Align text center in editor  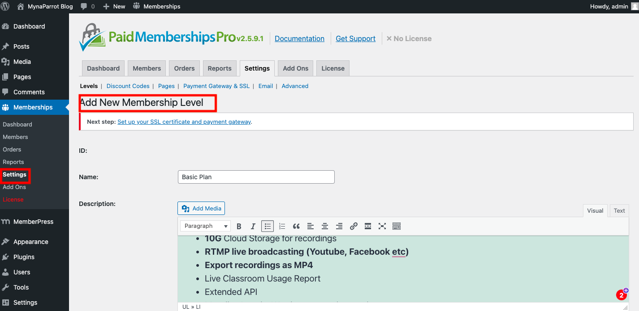coord(325,226)
